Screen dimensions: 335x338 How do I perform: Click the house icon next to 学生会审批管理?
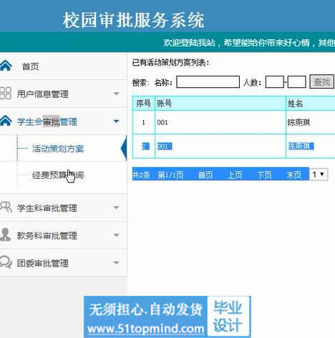6,121
